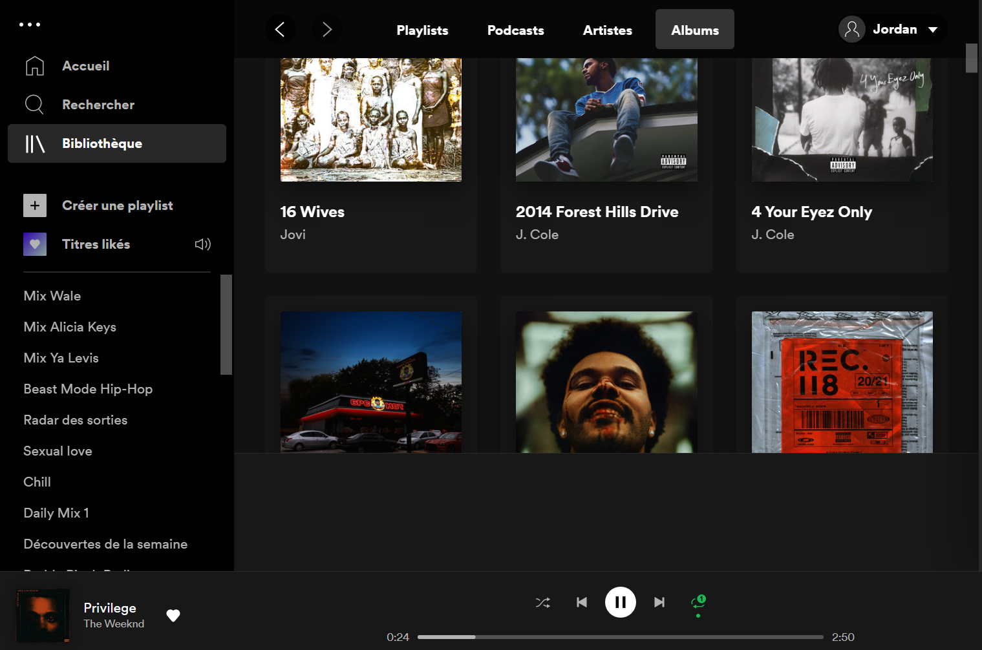The height and width of the screenshot is (650, 982).
Task: Pause the current song
Action: [620, 602]
